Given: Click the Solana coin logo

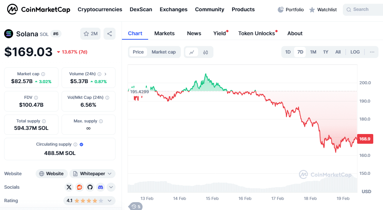Looking at the screenshot, I should 9,34.
